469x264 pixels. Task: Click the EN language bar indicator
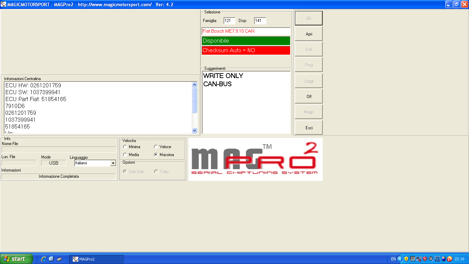pyautogui.click(x=393, y=259)
